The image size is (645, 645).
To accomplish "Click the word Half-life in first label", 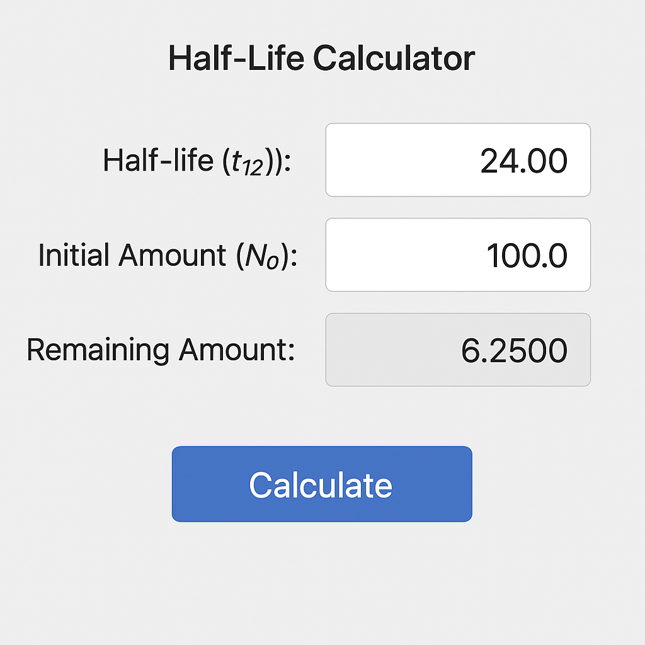I will 158,160.
